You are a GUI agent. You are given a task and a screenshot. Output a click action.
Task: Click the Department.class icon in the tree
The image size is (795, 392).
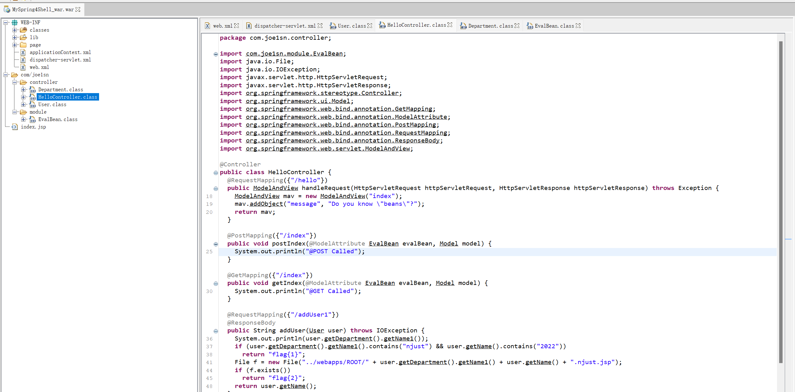click(x=33, y=89)
